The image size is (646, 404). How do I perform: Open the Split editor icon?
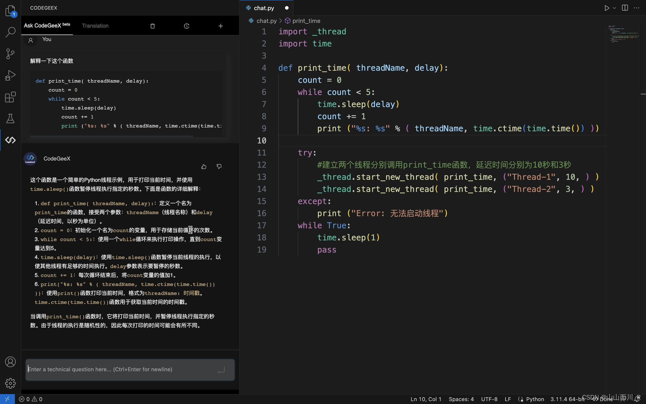[624, 8]
